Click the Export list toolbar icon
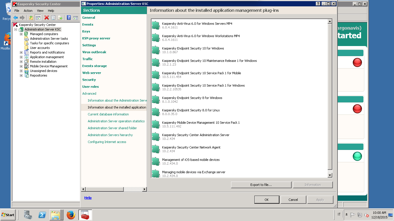 coord(60,18)
